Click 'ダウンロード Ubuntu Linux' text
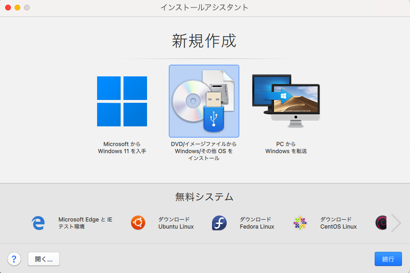This screenshot has height=273, width=410. tap(176, 223)
